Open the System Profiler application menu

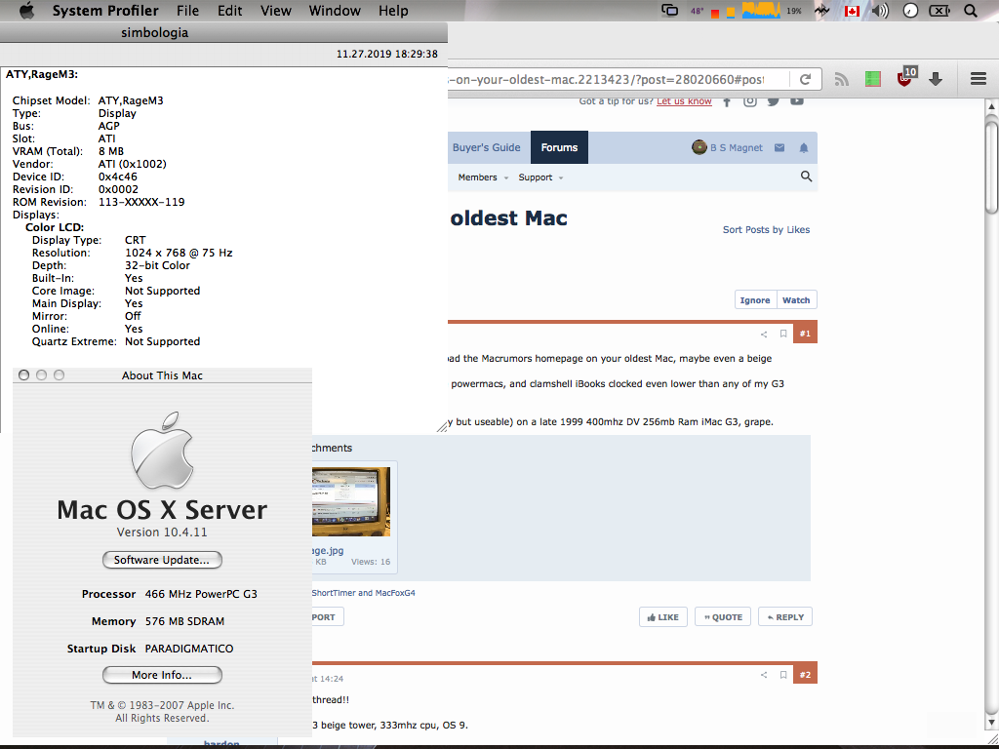(x=105, y=11)
